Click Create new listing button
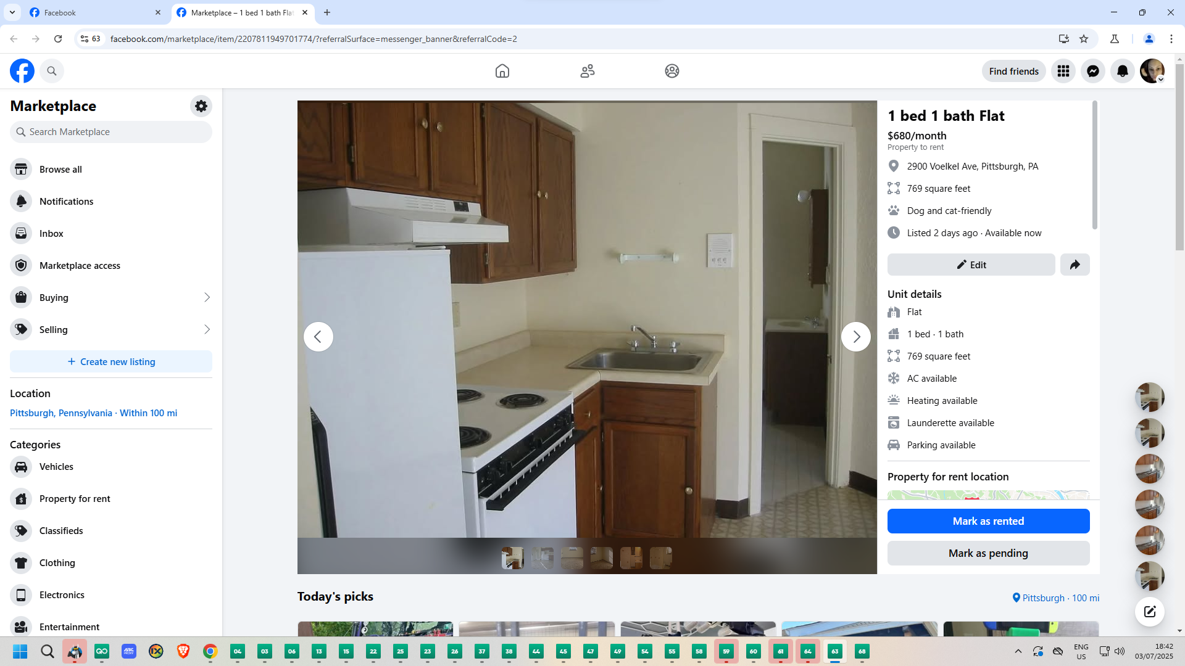Image resolution: width=1185 pixels, height=666 pixels. tap(111, 362)
